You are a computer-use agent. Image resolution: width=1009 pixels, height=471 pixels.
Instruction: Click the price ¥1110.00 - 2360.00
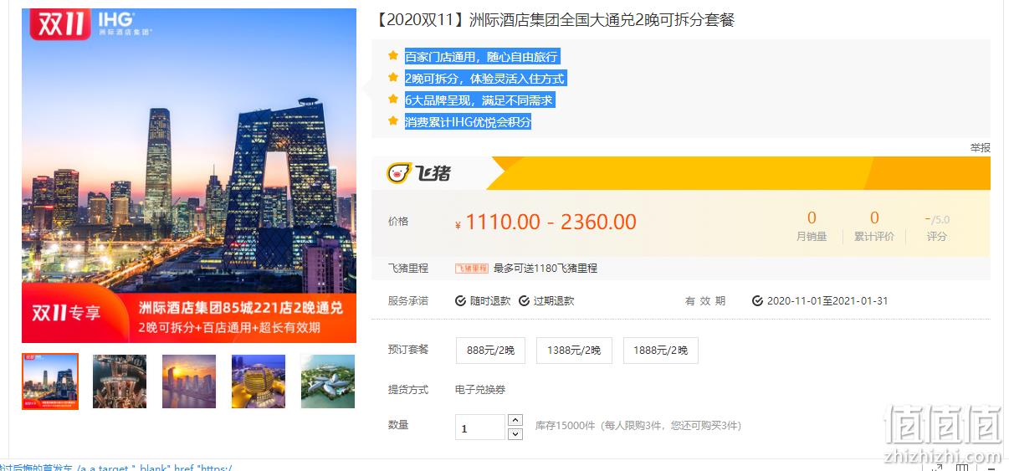[545, 222]
